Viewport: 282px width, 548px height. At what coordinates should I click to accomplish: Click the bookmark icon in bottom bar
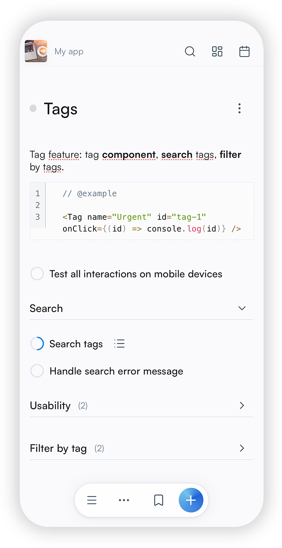coord(158,500)
